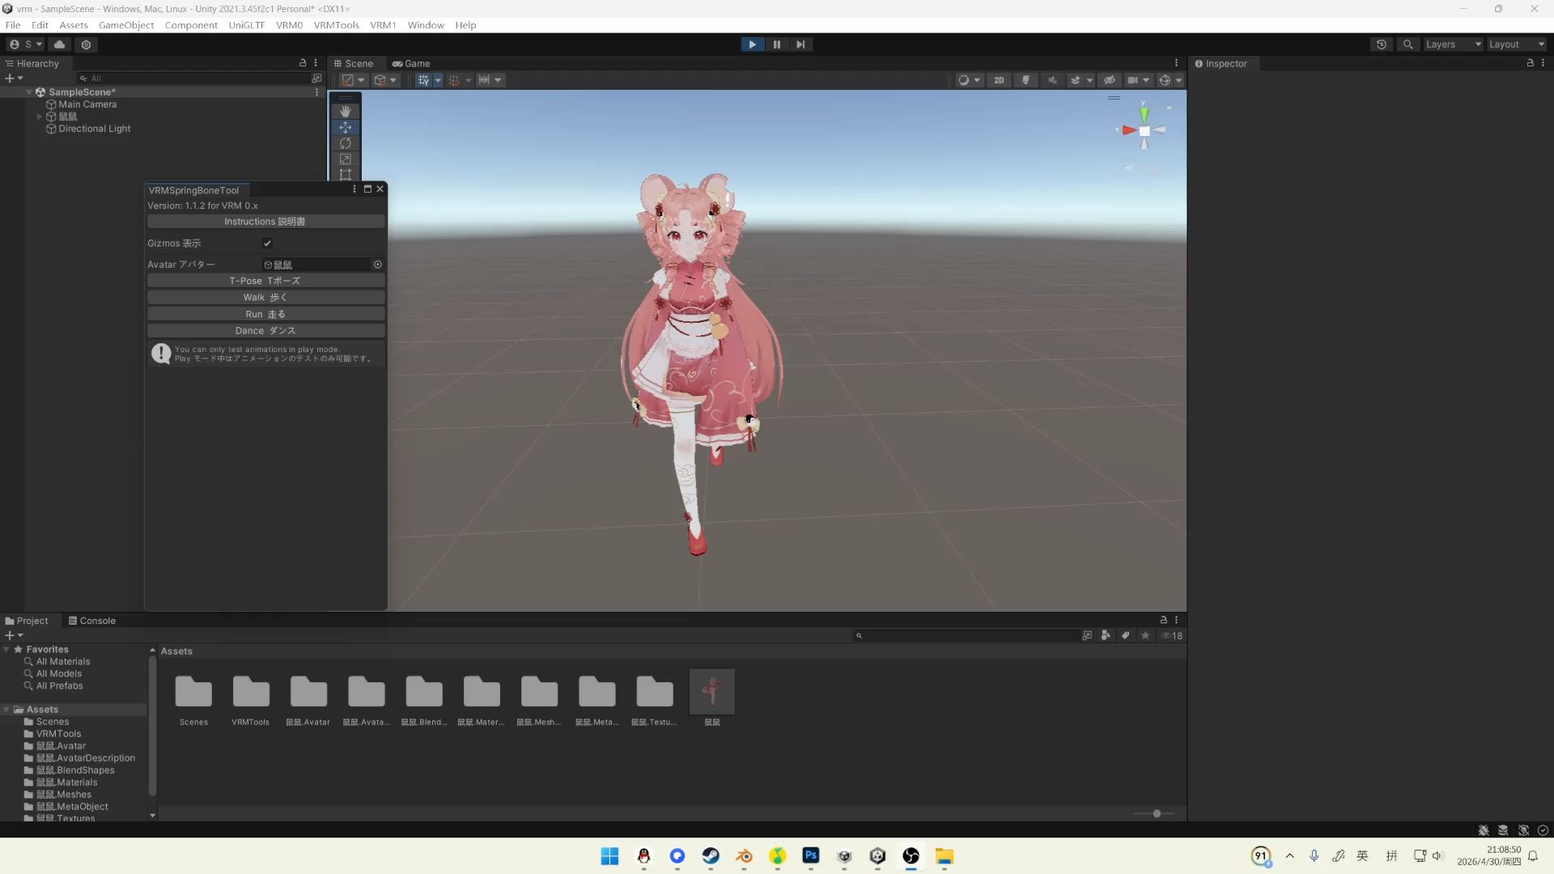1554x874 pixels.
Task: Switch to the Game tab
Action: tap(411, 63)
